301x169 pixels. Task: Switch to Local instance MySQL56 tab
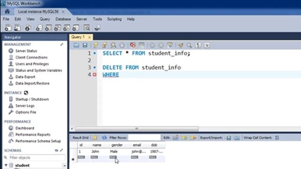[38, 12]
